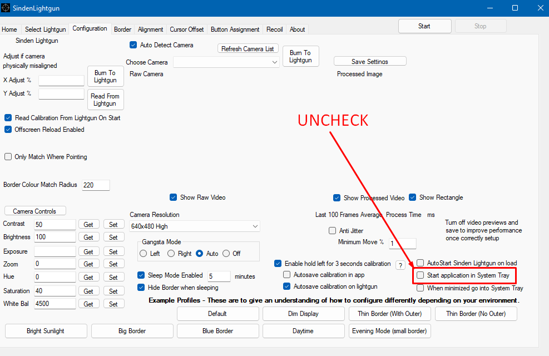Apply the Dim Display example profile
The width and height of the screenshot is (549, 356).
click(x=303, y=314)
